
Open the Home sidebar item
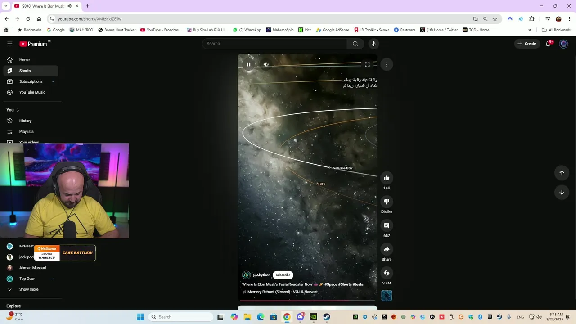pyautogui.click(x=31, y=60)
